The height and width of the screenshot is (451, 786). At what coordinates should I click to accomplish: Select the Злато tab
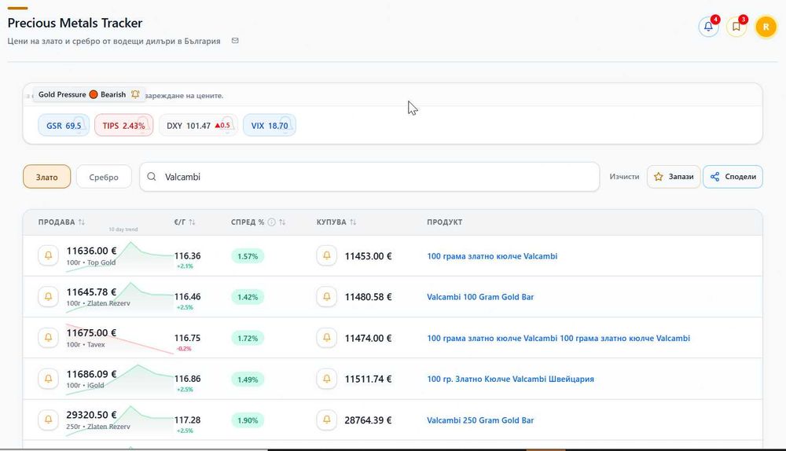pos(46,177)
